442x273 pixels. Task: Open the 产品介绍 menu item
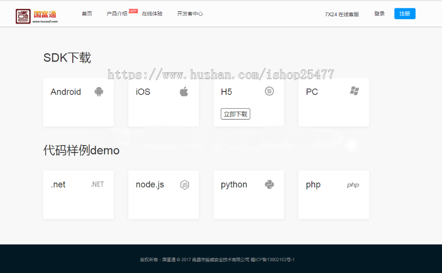(x=117, y=14)
